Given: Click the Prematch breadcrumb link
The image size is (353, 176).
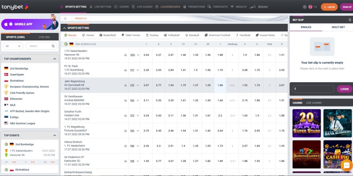Looking at the screenshot, I should click(x=81, y=18).
